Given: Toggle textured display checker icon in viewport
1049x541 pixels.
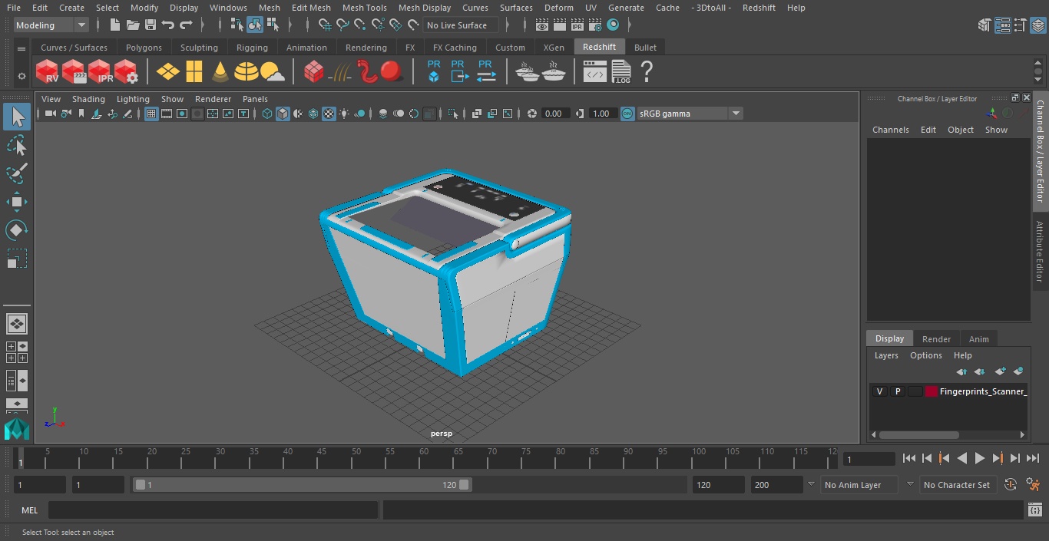Looking at the screenshot, I should (x=329, y=114).
